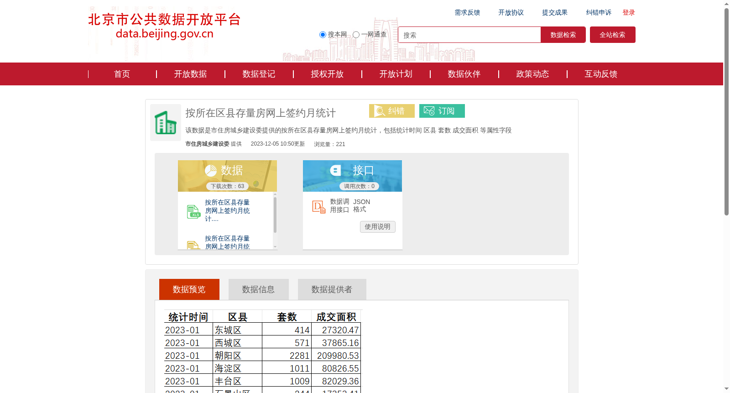The height and width of the screenshot is (393, 730).
Task: Switch to the 数据提供者 tab
Action: [x=332, y=289]
